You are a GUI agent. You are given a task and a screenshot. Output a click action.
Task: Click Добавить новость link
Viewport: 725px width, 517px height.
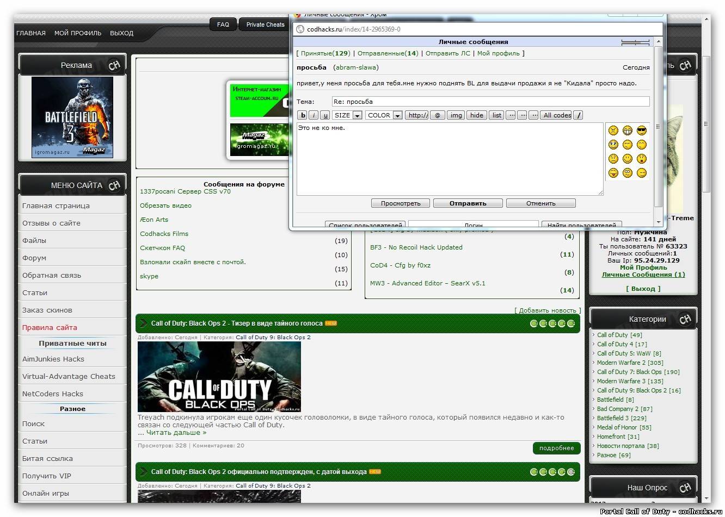548,310
